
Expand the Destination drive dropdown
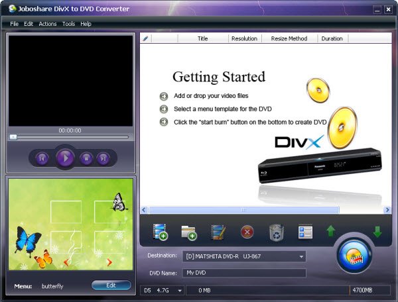pyautogui.click(x=301, y=256)
